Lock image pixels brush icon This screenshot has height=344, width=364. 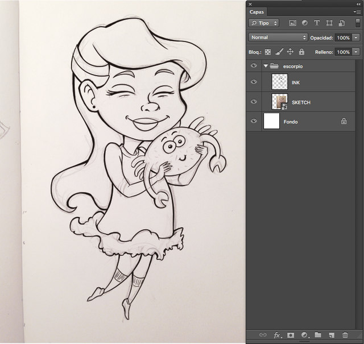click(279, 52)
